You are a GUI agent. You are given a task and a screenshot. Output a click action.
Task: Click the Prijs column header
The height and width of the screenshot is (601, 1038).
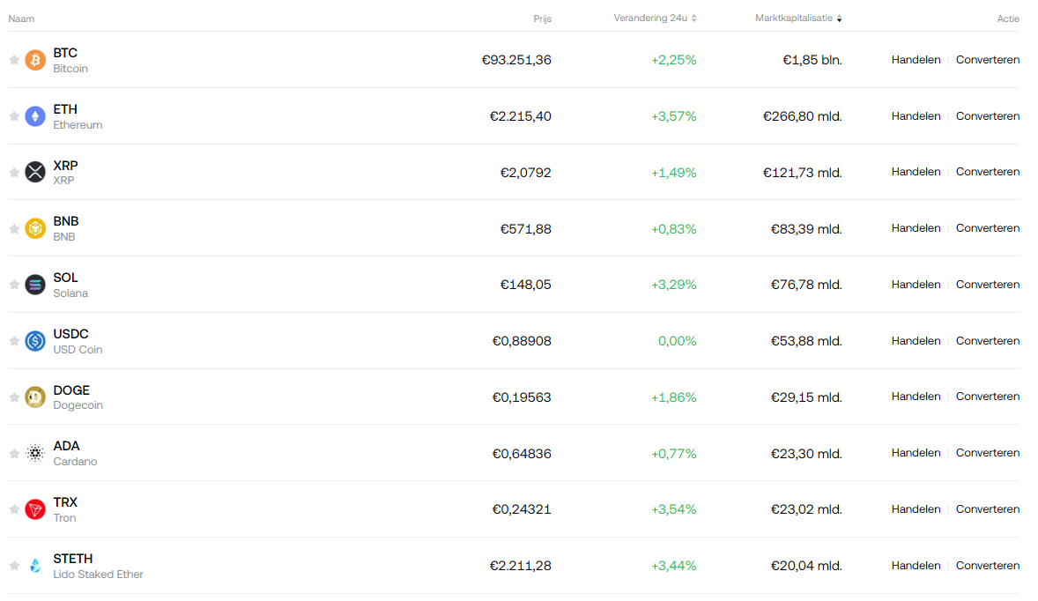tap(542, 19)
